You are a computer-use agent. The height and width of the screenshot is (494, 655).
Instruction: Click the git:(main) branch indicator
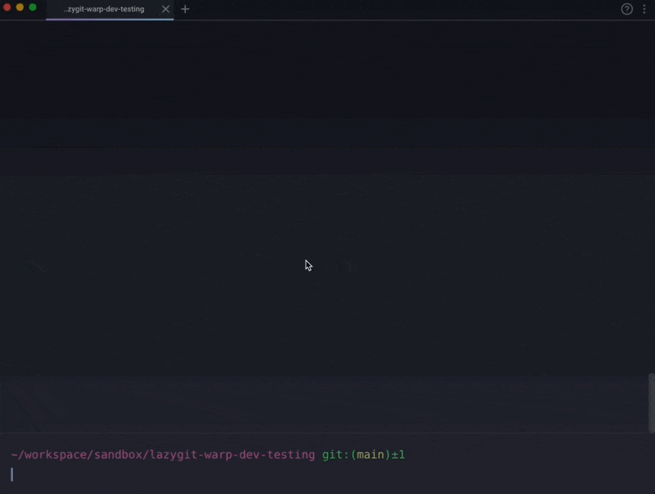[356, 455]
